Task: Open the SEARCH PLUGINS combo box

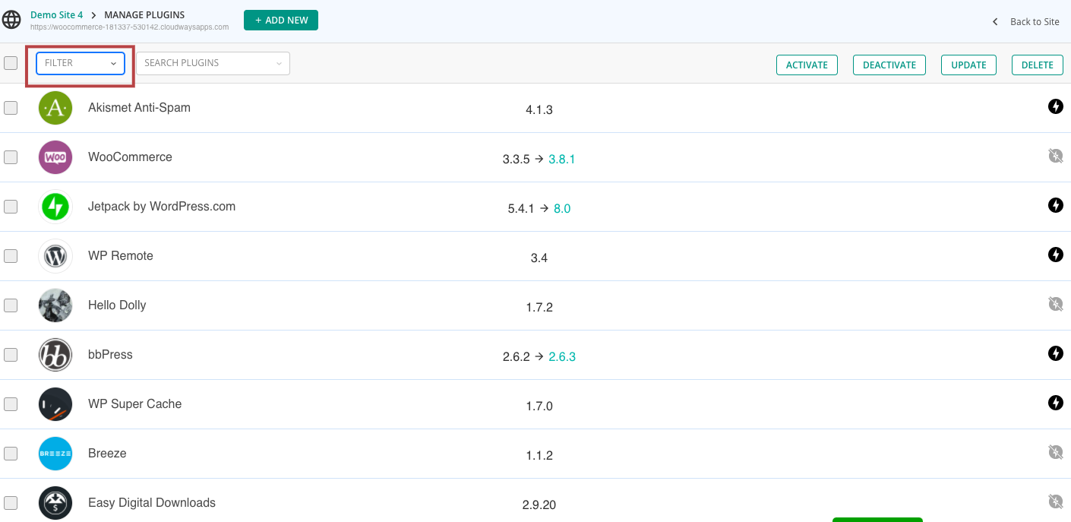Action: point(213,63)
